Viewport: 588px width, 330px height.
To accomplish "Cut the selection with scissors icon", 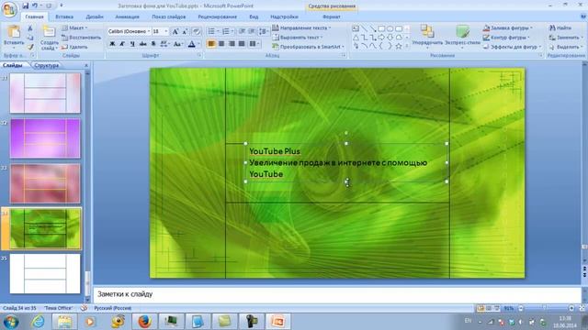I will pyautogui.click(x=30, y=28).
